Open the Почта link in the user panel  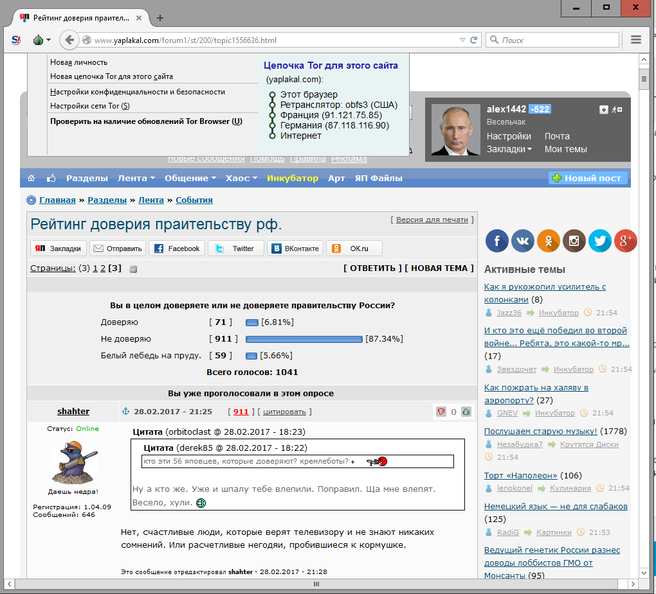pos(557,136)
